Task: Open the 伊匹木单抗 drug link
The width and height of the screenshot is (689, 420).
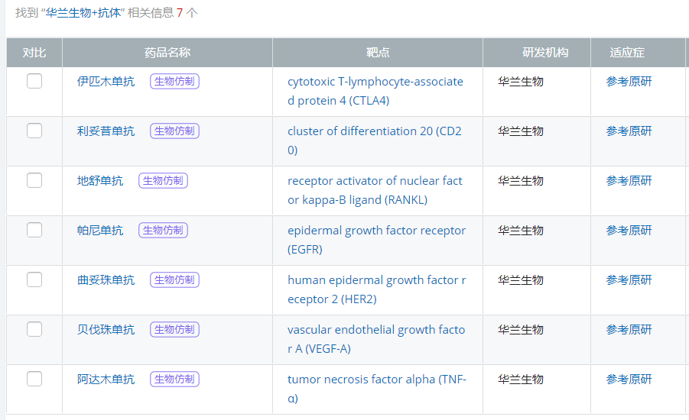Action: (x=106, y=82)
